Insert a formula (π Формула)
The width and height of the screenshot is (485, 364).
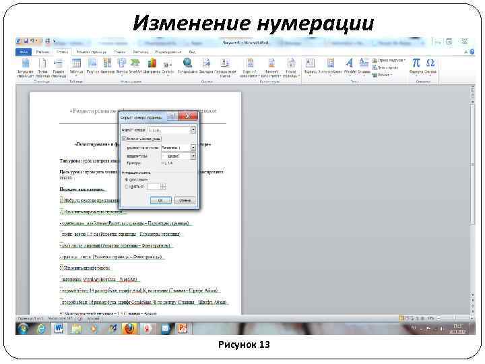click(416, 66)
